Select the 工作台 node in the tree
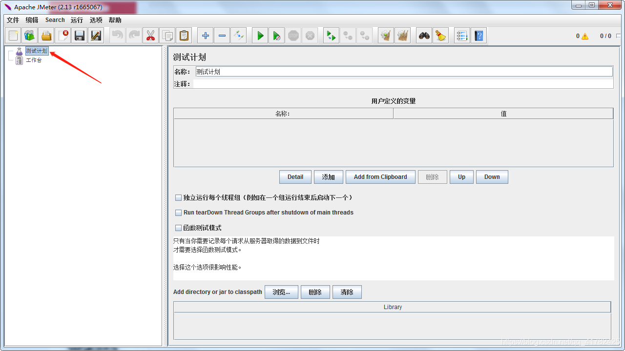625x351 pixels. tap(34, 60)
